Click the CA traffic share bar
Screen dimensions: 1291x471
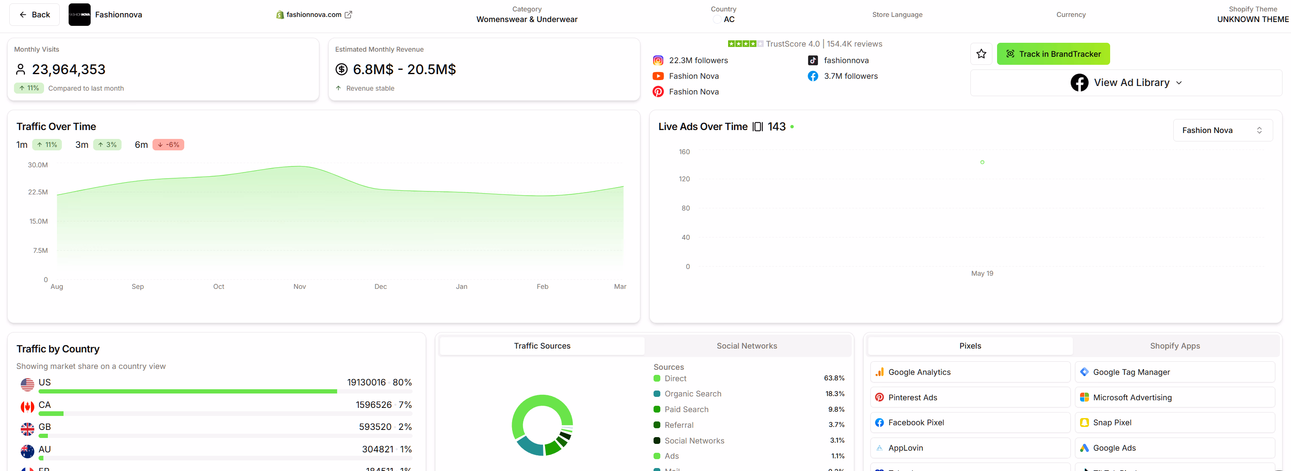point(225,414)
